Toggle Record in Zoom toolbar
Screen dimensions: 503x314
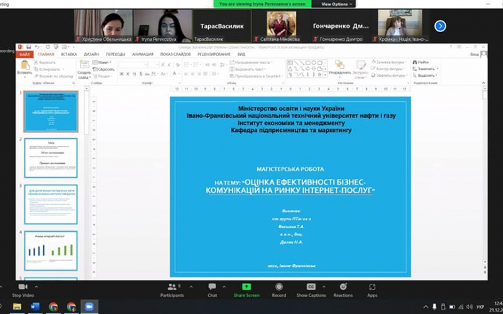tap(279, 290)
